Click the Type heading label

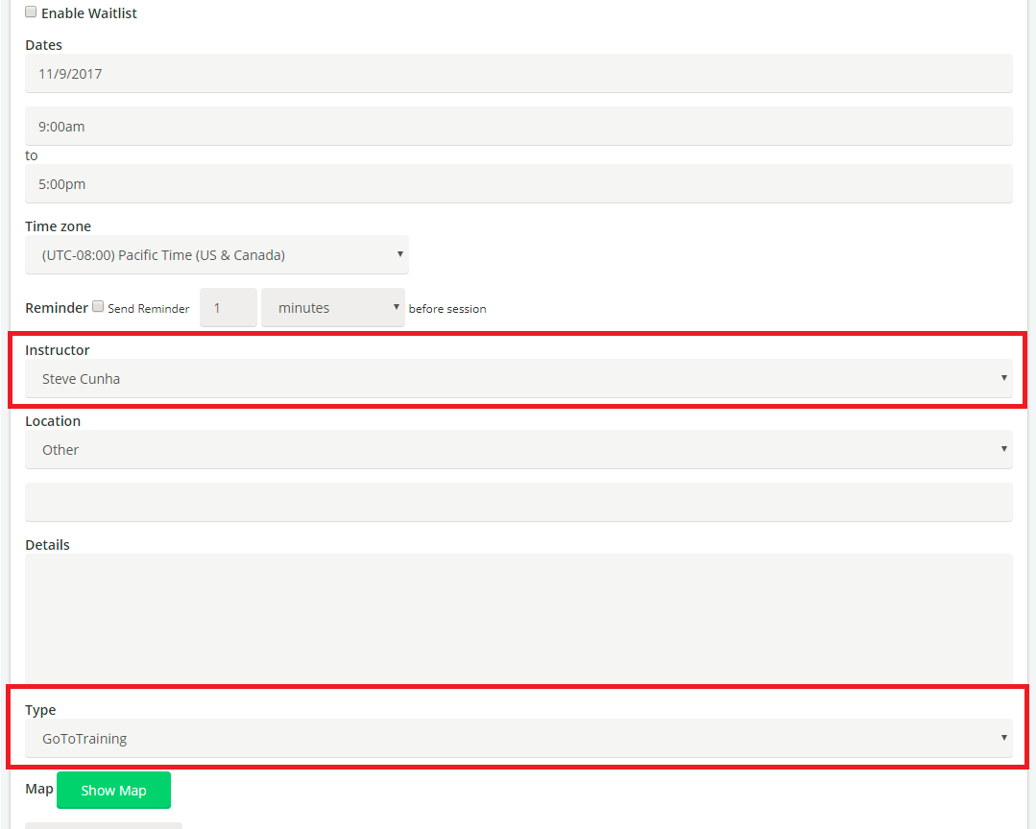click(x=40, y=710)
